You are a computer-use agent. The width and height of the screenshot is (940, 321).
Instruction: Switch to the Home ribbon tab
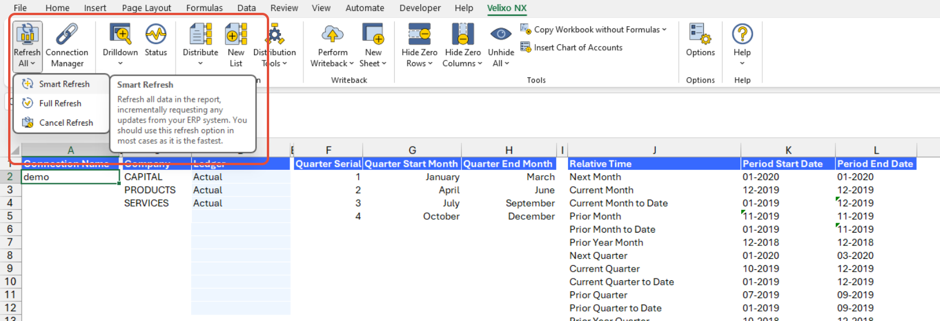pos(58,8)
